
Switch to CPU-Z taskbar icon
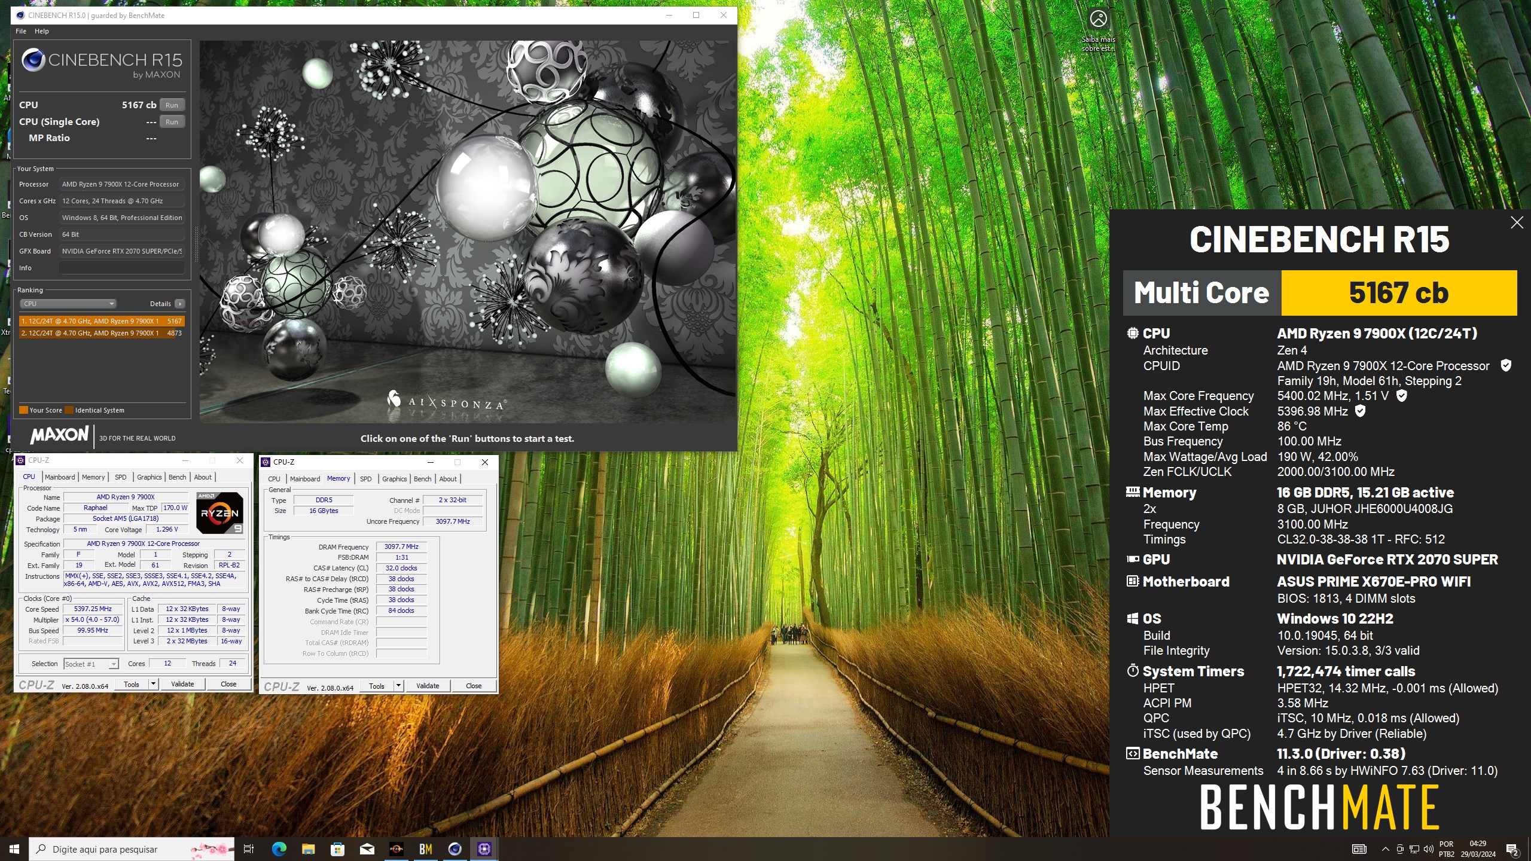tap(484, 849)
